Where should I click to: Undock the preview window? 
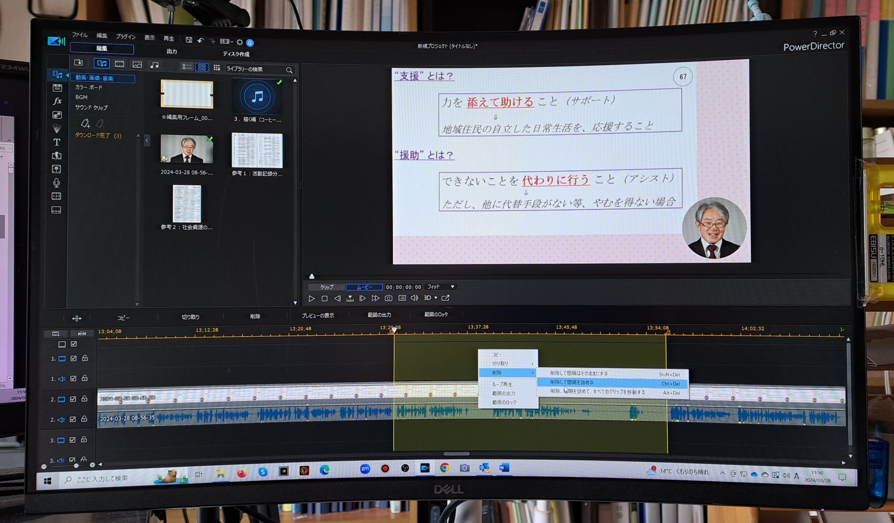[445, 298]
